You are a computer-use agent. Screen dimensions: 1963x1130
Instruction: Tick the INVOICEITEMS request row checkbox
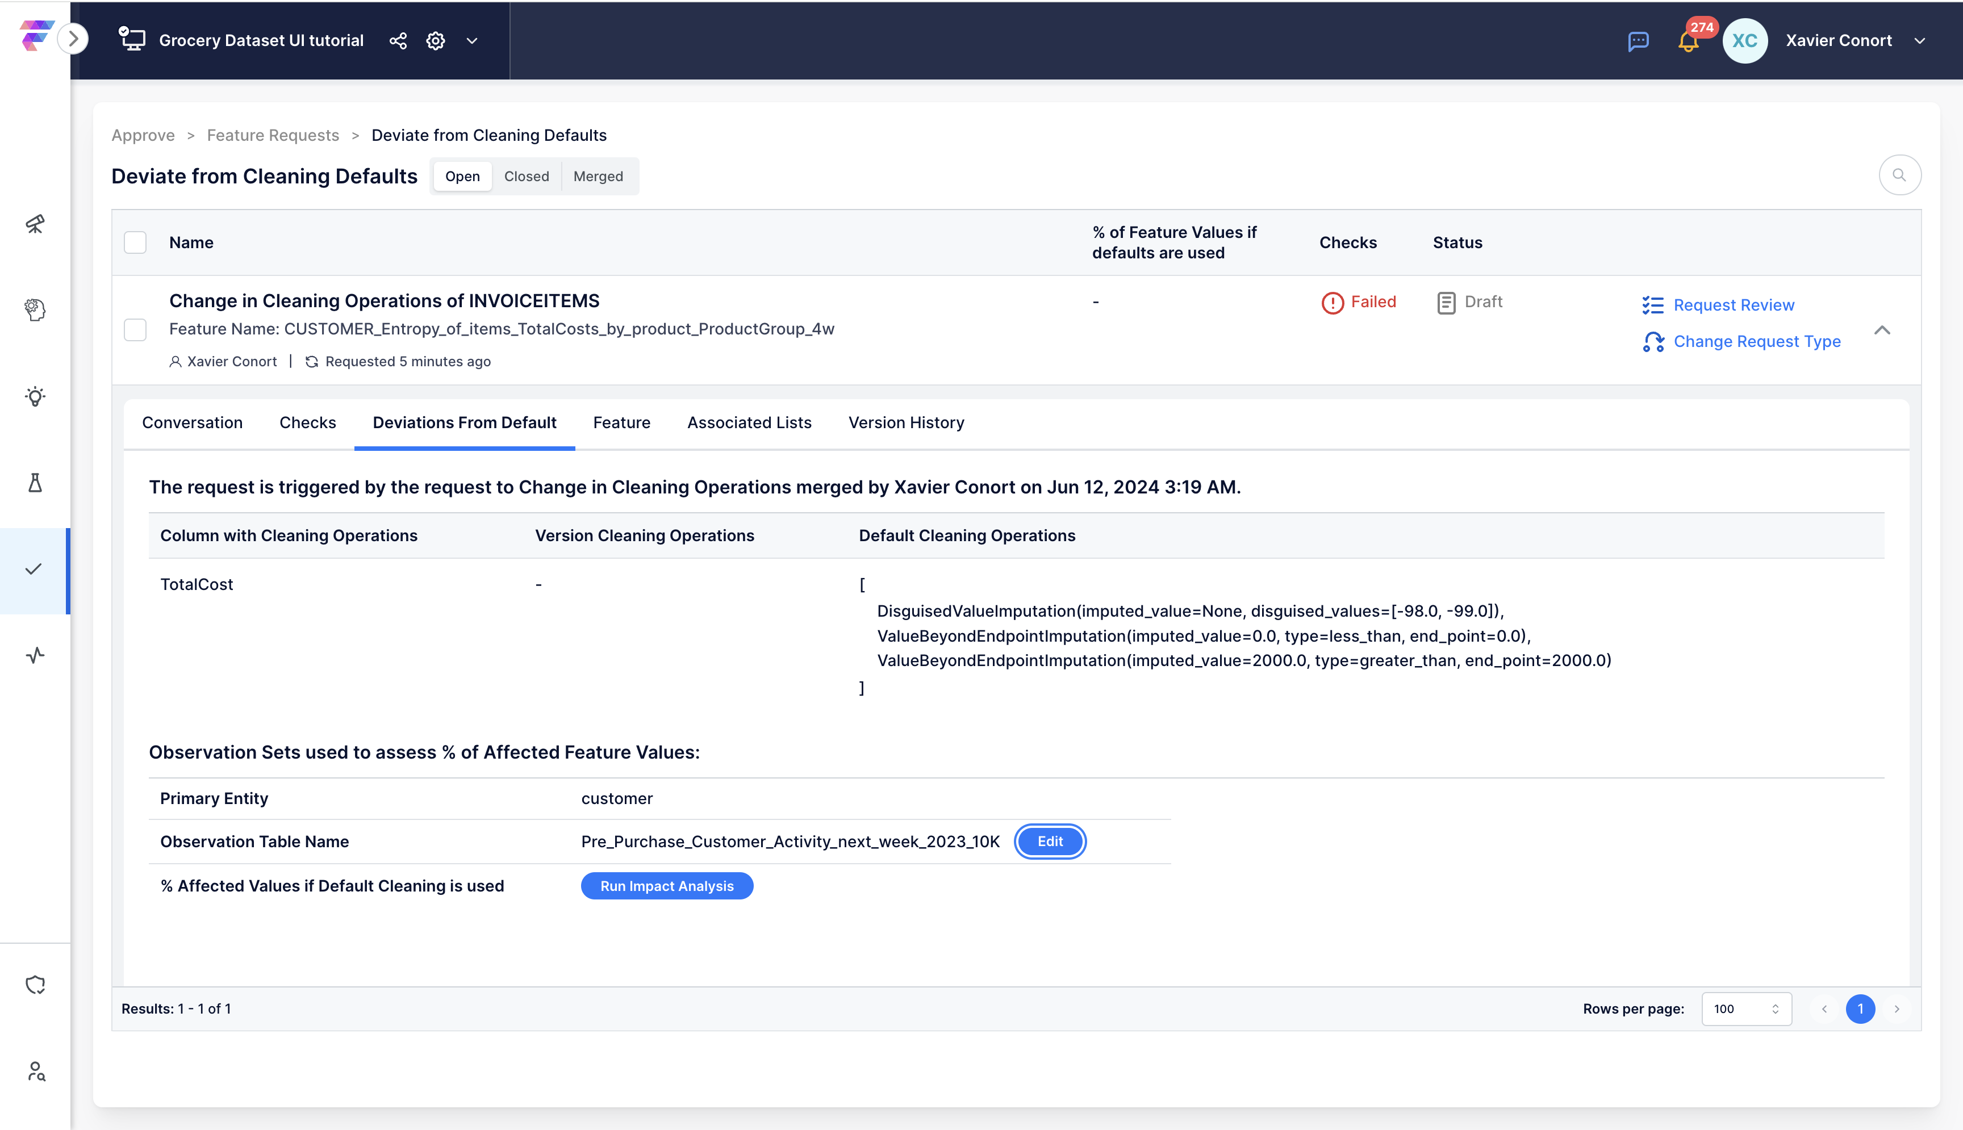click(135, 330)
